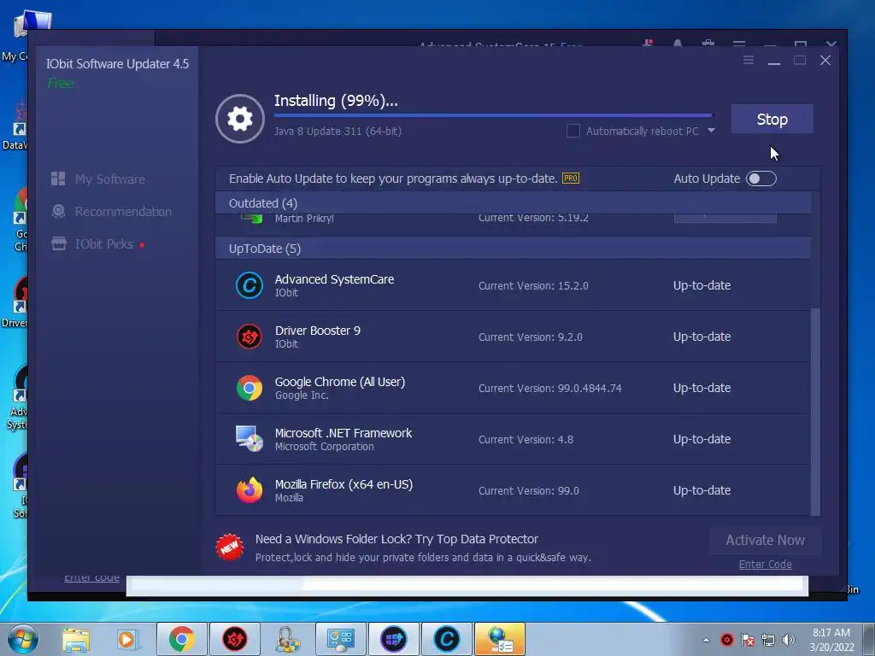Collapse the Outdated (4) section header
The height and width of the screenshot is (656, 875).
[513, 203]
